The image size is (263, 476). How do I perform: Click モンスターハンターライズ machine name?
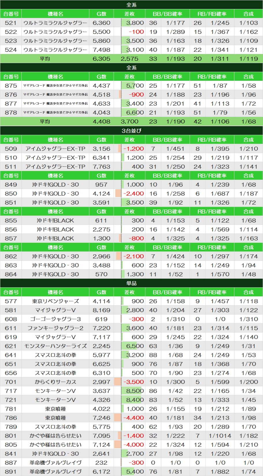point(55,346)
